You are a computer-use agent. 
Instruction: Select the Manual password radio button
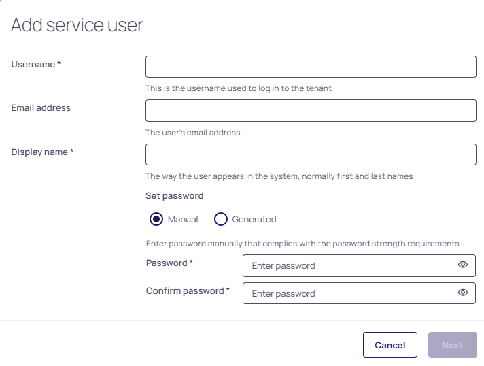click(x=156, y=219)
